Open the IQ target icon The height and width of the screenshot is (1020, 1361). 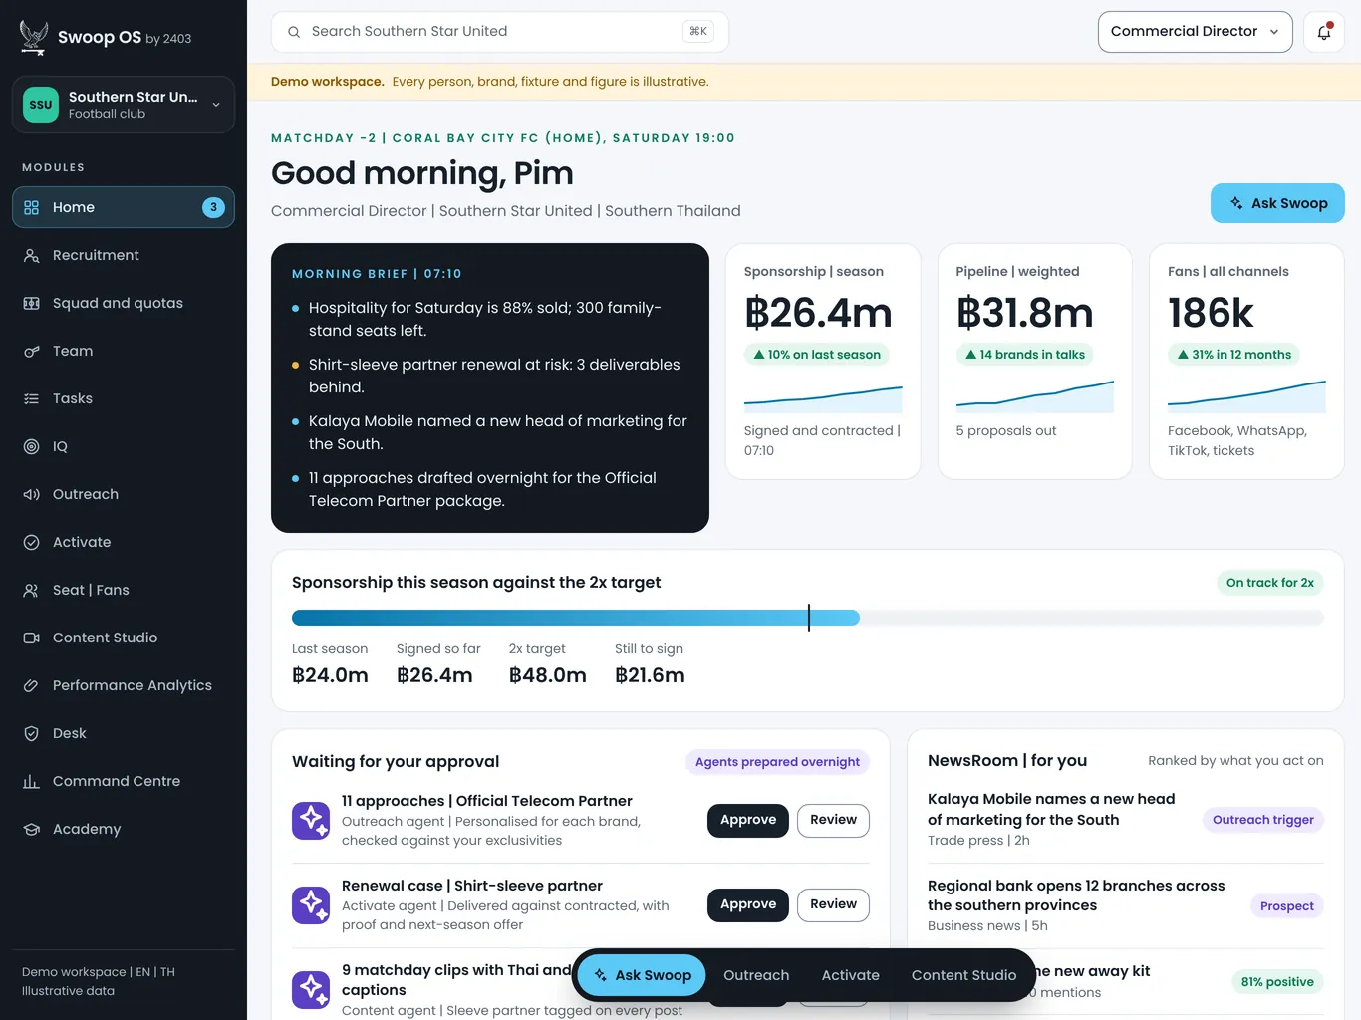32,446
